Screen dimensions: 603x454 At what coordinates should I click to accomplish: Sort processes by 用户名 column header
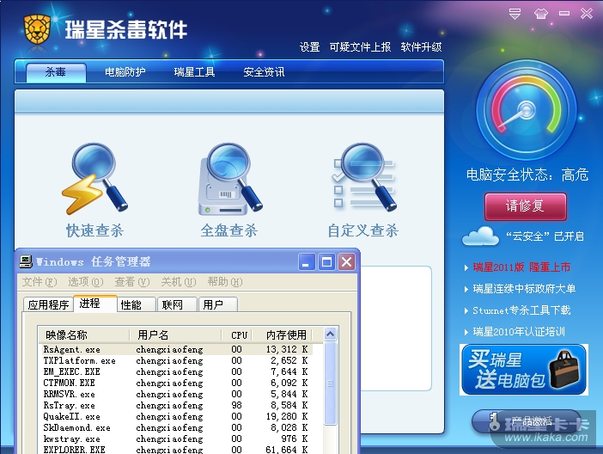point(175,335)
